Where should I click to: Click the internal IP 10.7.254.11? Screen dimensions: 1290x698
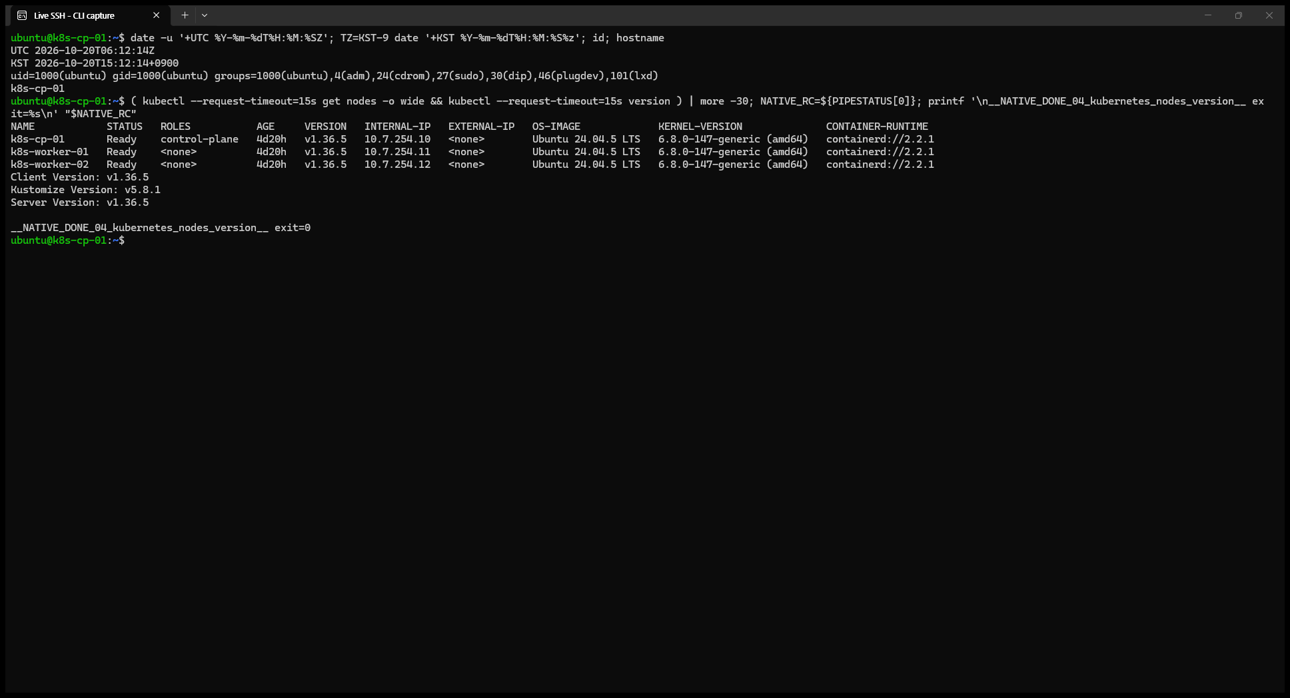397,152
